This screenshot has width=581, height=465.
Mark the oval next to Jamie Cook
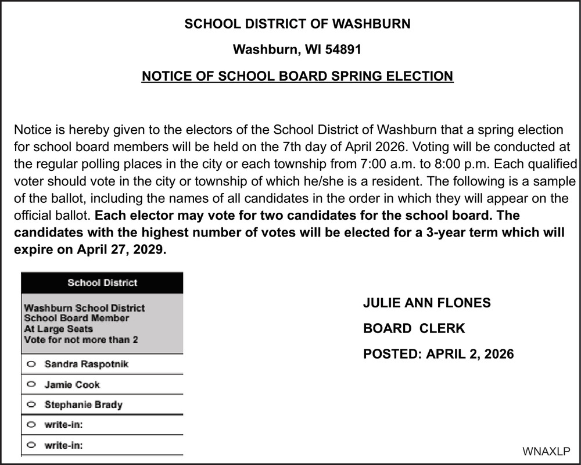tap(31, 384)
